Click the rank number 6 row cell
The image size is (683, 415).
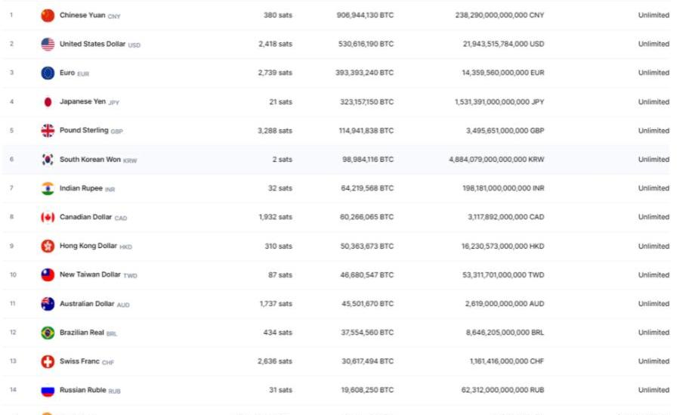(x=12, y=159)
